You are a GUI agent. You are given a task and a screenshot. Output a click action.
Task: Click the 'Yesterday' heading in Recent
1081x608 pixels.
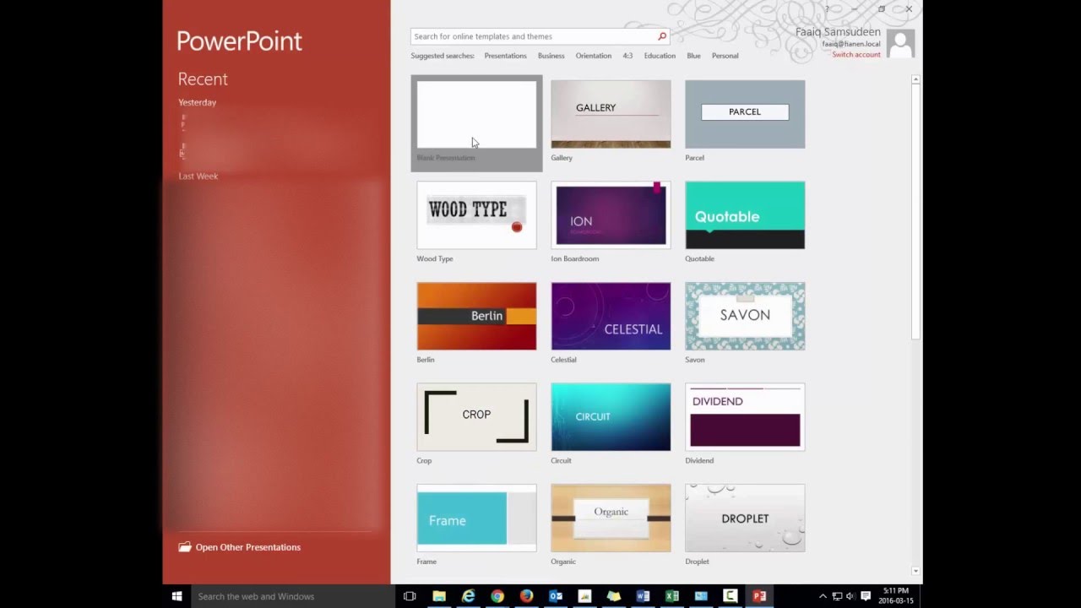point(197,102)
